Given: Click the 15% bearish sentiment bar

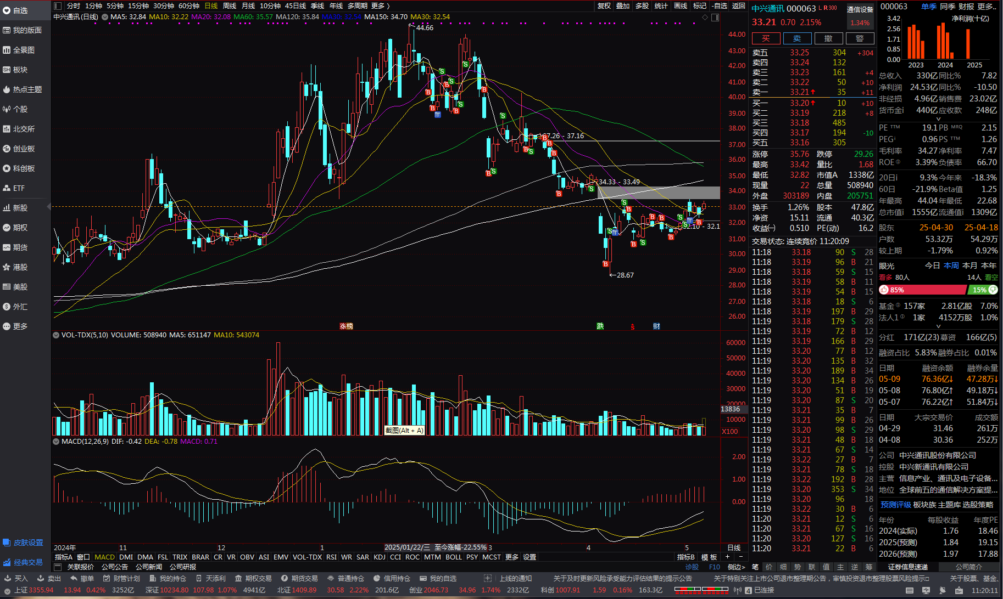Looking at the screenshot, I should tap(982, 290).
